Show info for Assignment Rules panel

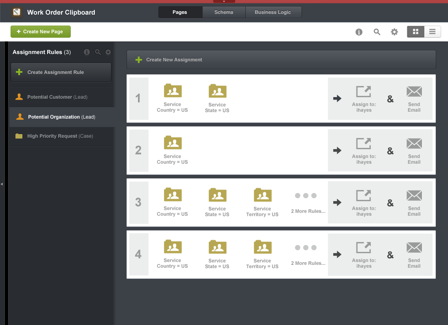pyautogui.click(x=87, y=52)
